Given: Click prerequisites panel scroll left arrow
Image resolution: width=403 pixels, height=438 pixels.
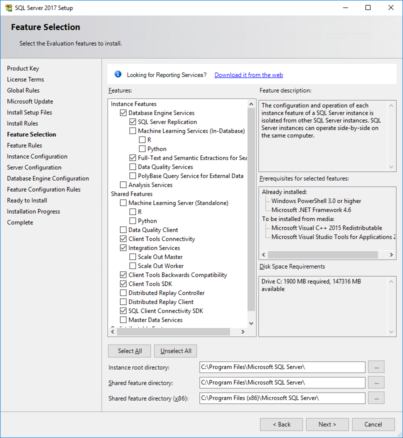Looking at the screenshot, I should click(x=263, y=255).
